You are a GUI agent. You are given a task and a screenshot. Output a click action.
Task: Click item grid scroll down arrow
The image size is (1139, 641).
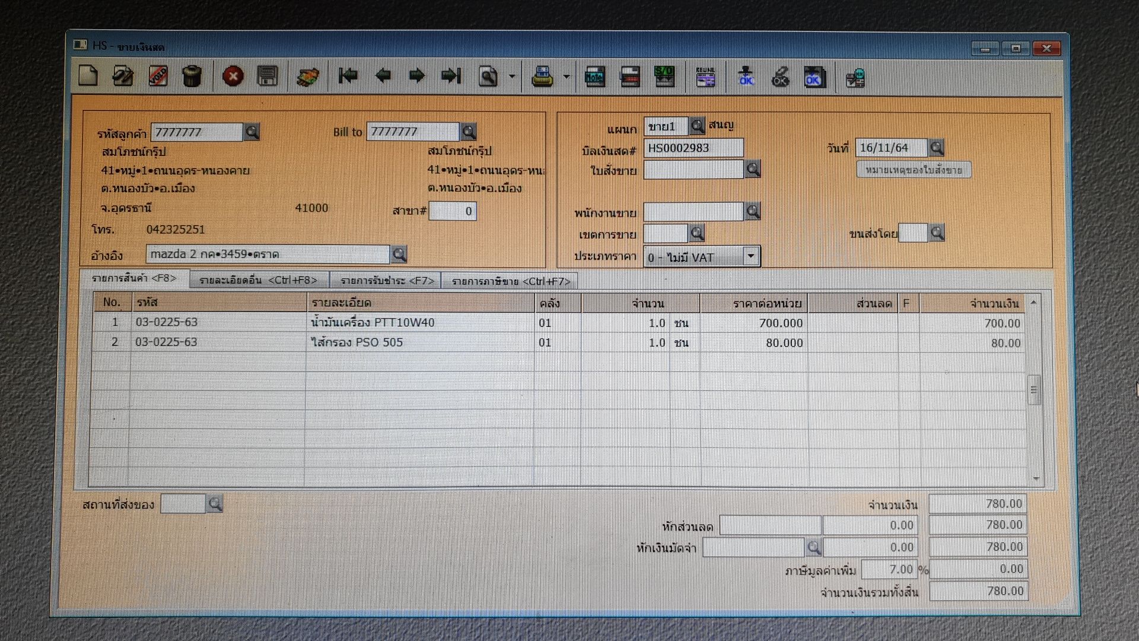tap(1036, 479)
